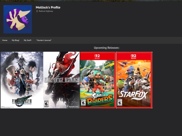Open the My Blog! tab
The height and width of the screenshot is (136, 182).
(16, 40)
